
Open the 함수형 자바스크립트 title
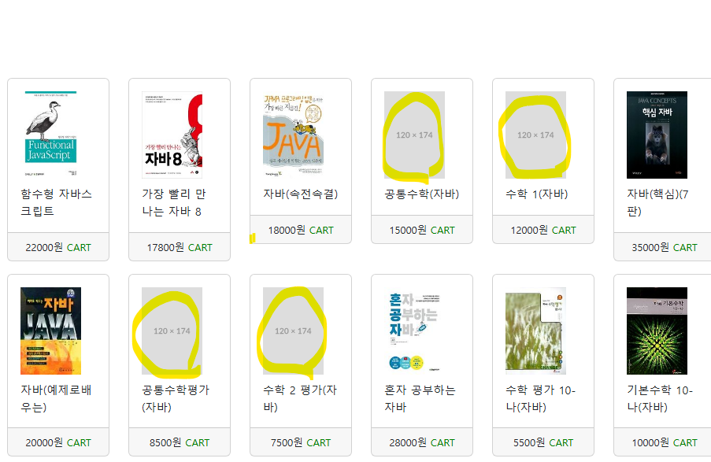point(57,202)
